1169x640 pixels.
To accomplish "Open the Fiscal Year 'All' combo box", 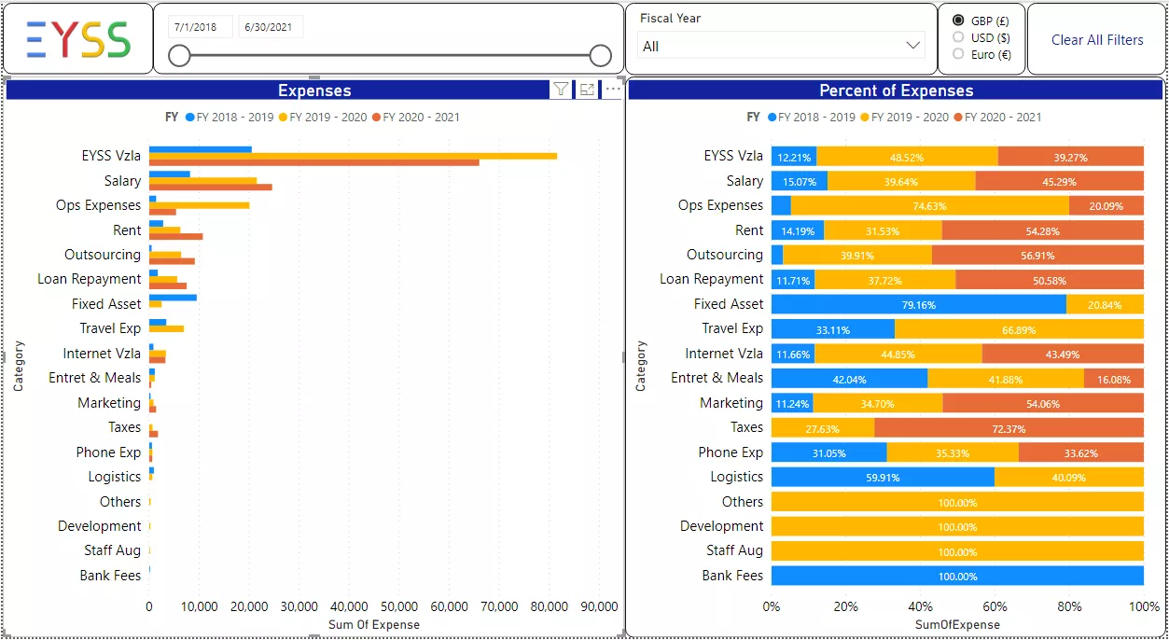I will pos(780,46).
